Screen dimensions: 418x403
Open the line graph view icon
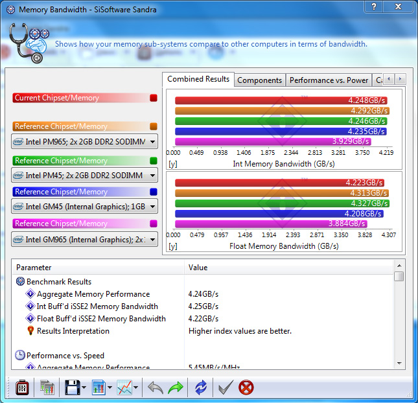[x=124, y=387]
